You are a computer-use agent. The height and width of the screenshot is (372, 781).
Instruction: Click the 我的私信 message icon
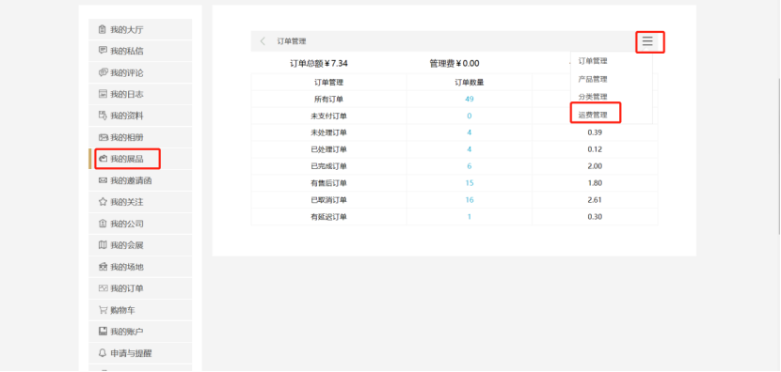[103, 51]
